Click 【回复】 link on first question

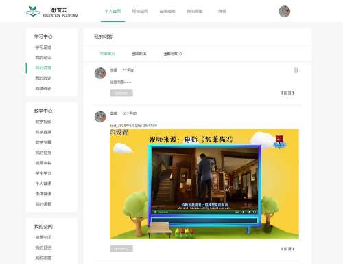pos(287,93)
